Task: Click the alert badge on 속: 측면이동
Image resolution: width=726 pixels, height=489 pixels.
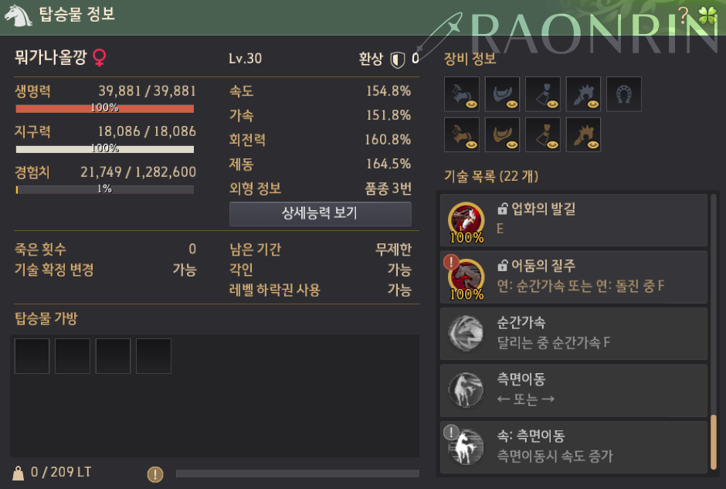Action: pyautogui.click(x=451, y=433)
